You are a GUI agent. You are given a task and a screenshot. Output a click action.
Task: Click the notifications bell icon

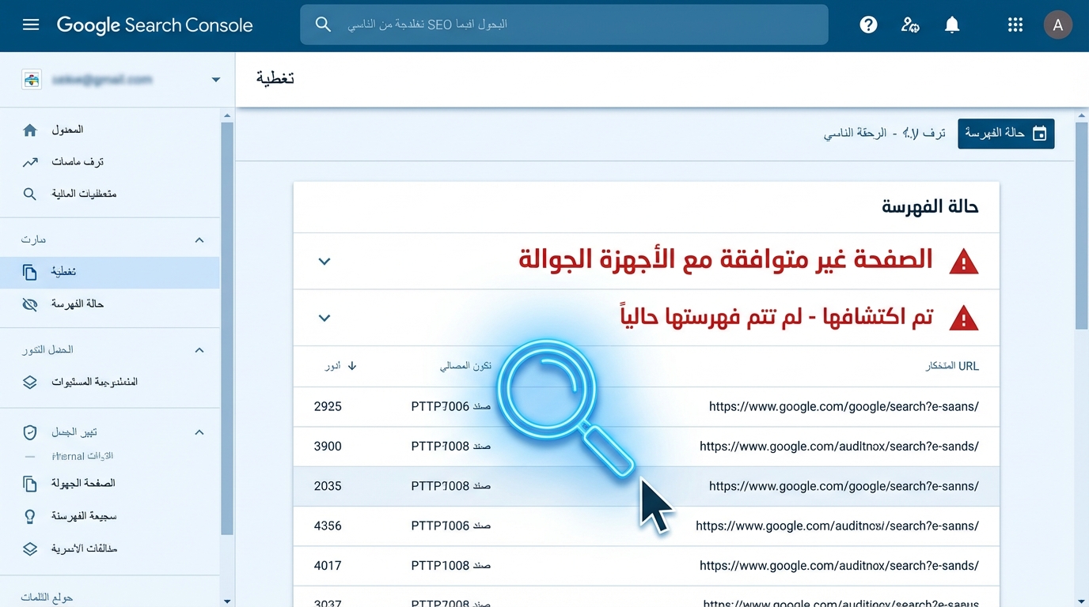[952, 25]
